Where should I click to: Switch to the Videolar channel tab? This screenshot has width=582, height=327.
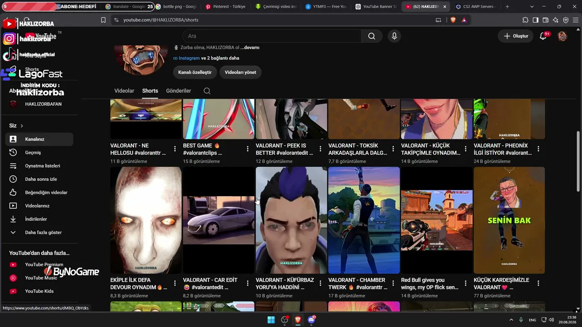click(x=124, y=91)
